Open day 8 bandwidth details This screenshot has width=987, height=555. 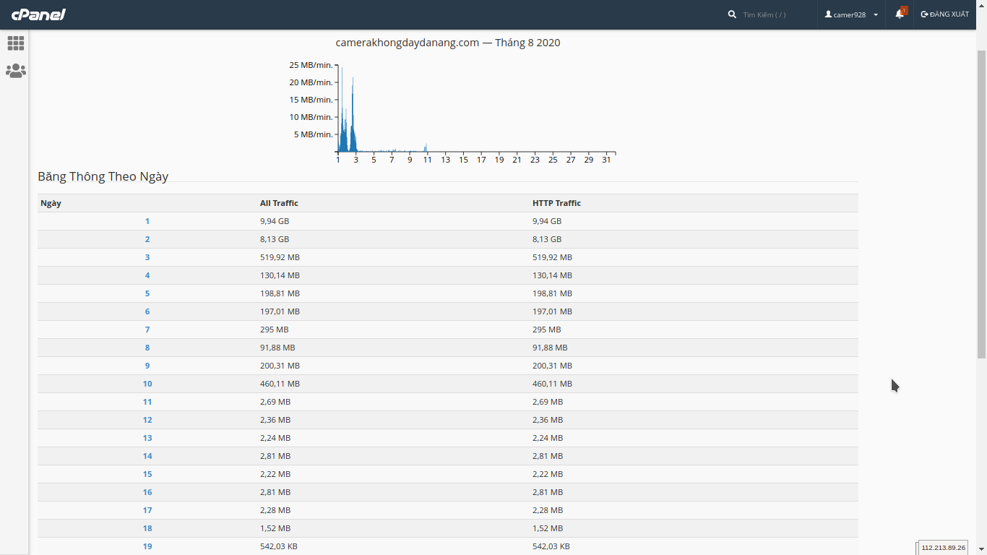tap(147, 348)
